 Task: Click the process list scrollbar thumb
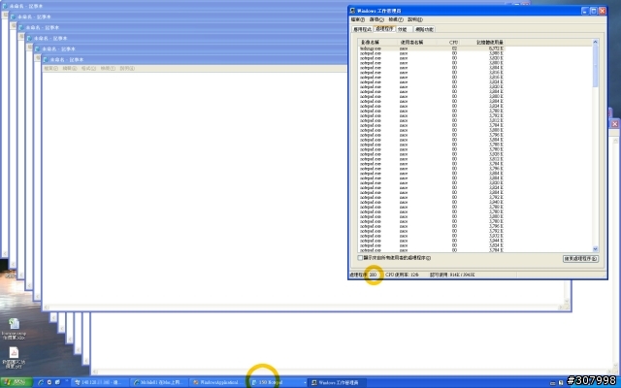pos(595,67)
